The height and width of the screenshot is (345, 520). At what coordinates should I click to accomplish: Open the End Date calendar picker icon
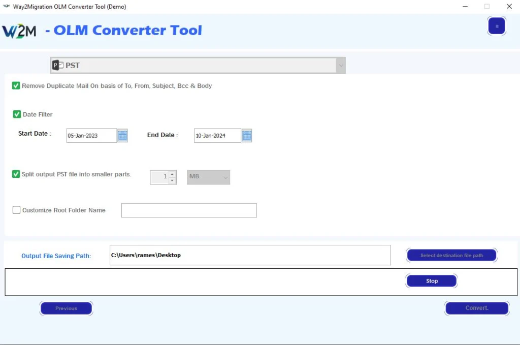click(x=247, y=136)
